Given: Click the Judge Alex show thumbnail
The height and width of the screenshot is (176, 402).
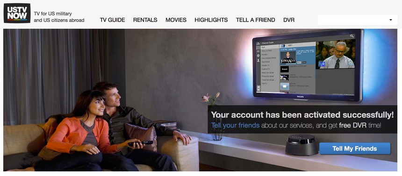Looking at the screenshot, I should 288,57.
